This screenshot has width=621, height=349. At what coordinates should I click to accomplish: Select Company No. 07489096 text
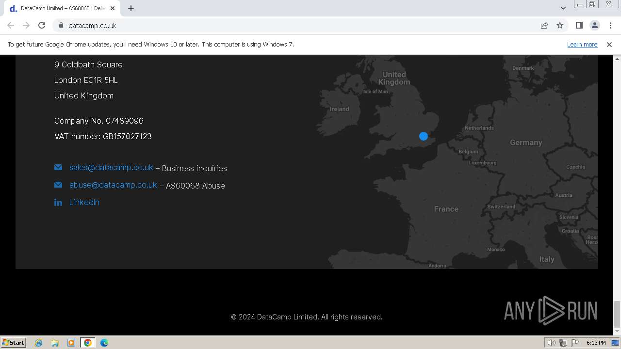click(x=99, y=121)
